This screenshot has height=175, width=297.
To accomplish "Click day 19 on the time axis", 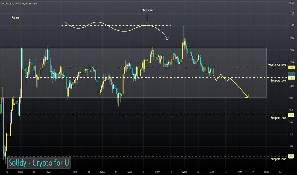I will click(x=253, y=172).
